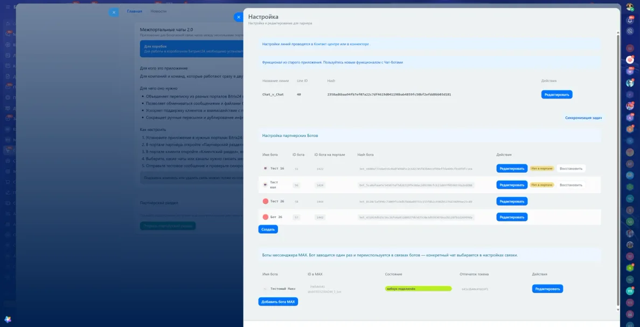640x327 pixels.
Task: Edit the Бот 26 bot
Action: [x=512, y=217]
